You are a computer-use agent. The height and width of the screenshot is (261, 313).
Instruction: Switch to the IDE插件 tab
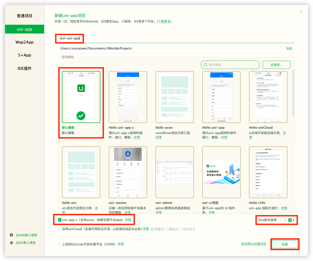pyautogui.click(x=24, y=68)
